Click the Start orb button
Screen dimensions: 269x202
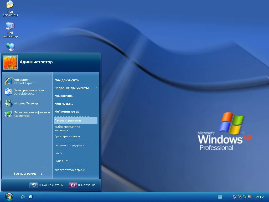(9, 197)
